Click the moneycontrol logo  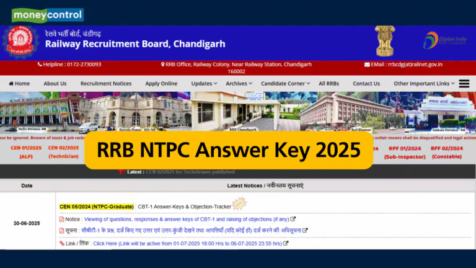pyautogui.click(x=48, y=15)
